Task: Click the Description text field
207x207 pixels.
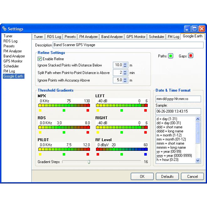Action: click(x=128, y=45)
